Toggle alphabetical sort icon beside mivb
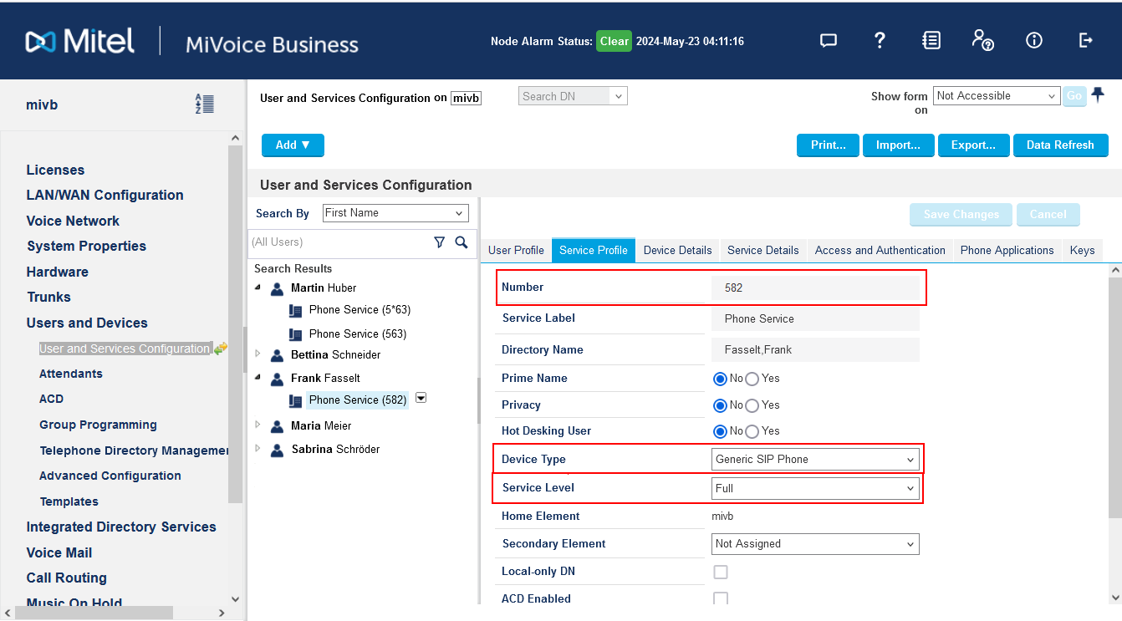Image resolution: width=1122 pixels, height=621 pixels. pos(204,104)
